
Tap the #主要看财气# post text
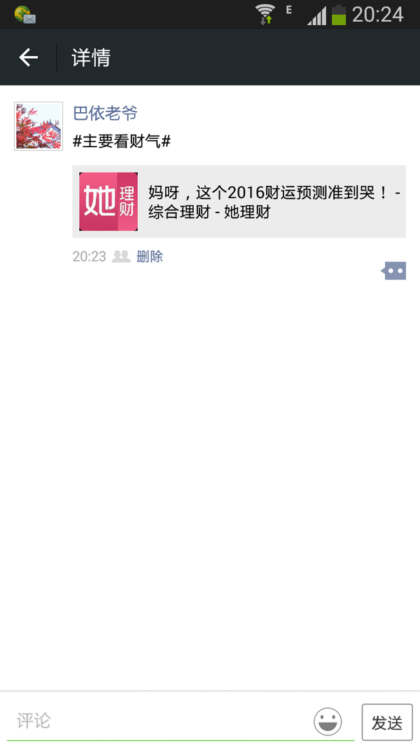click(122, 141)
